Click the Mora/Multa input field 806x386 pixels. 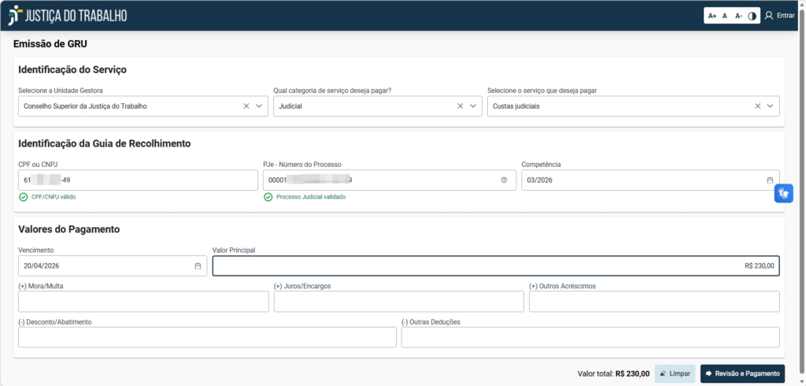click(x=143, y=302)
